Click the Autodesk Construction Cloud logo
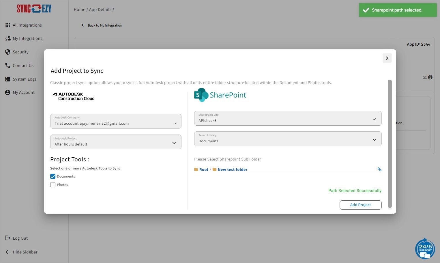The image size is (440, 263). tap(74, 96)
